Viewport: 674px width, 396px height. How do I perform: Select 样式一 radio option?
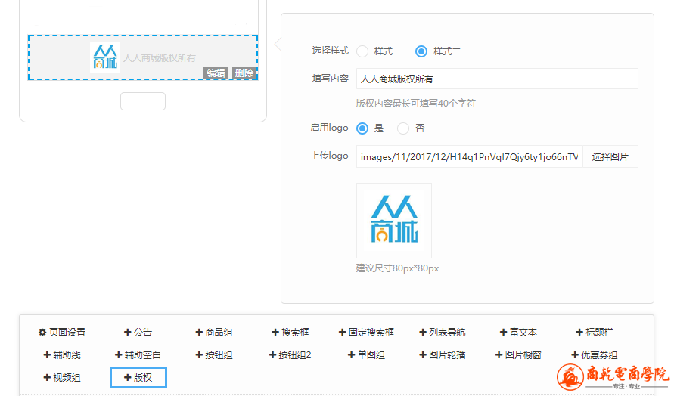pyautogui.click(x=362, y=51)
